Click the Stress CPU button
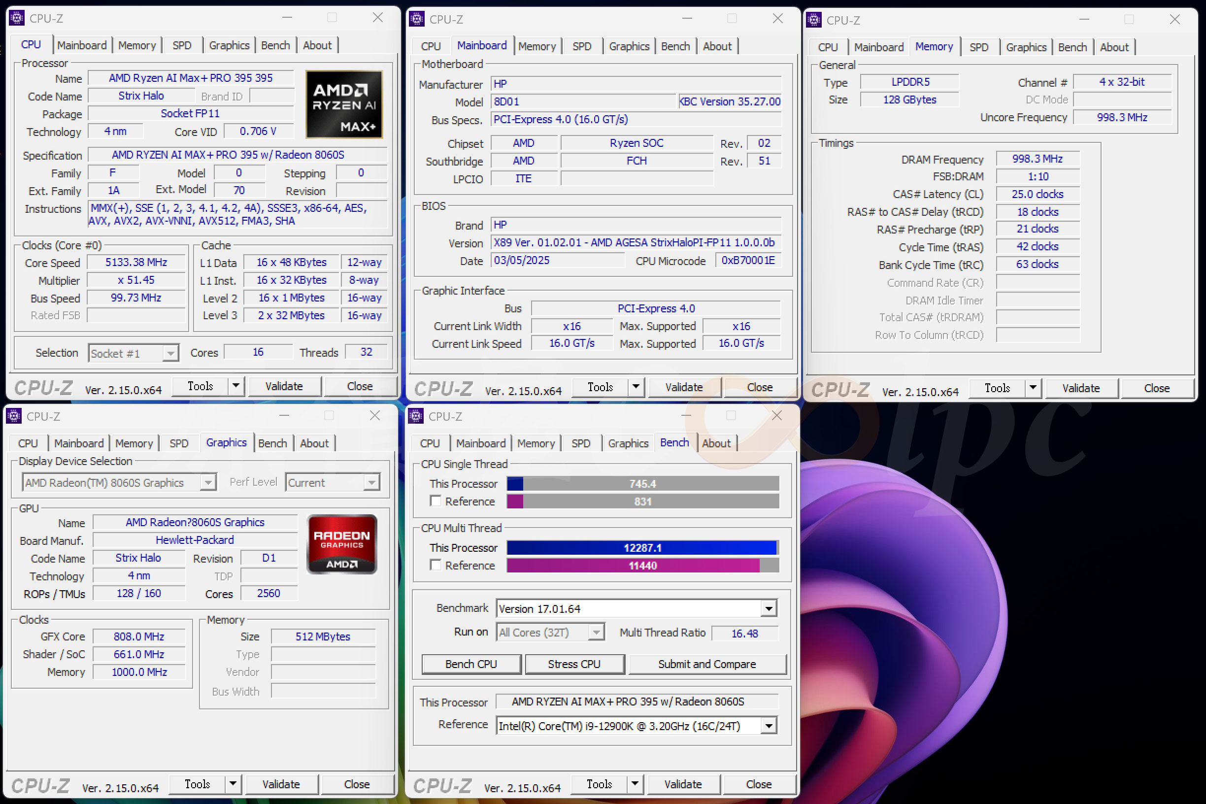The height and width of the screenshot is (804, 1206). [x=574, y=664]
